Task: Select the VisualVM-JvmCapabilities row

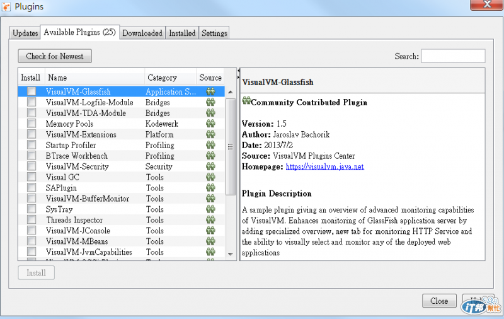Action: point(122,252)
